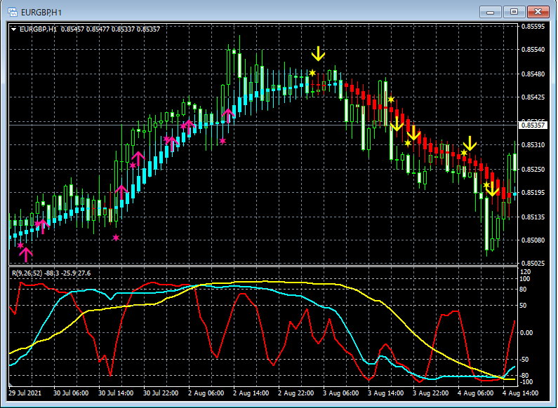This screenshot has height=408, width=558.
Task: Click the EURGBP,H1 symbol text in chart header
Action: 39,29
